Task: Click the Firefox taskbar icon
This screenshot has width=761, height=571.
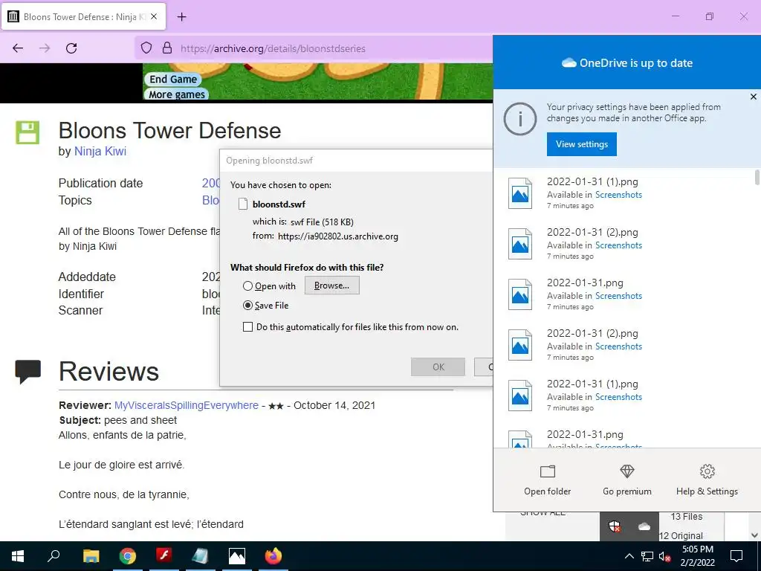Action: pyautogui.click(x=273, y=556)
